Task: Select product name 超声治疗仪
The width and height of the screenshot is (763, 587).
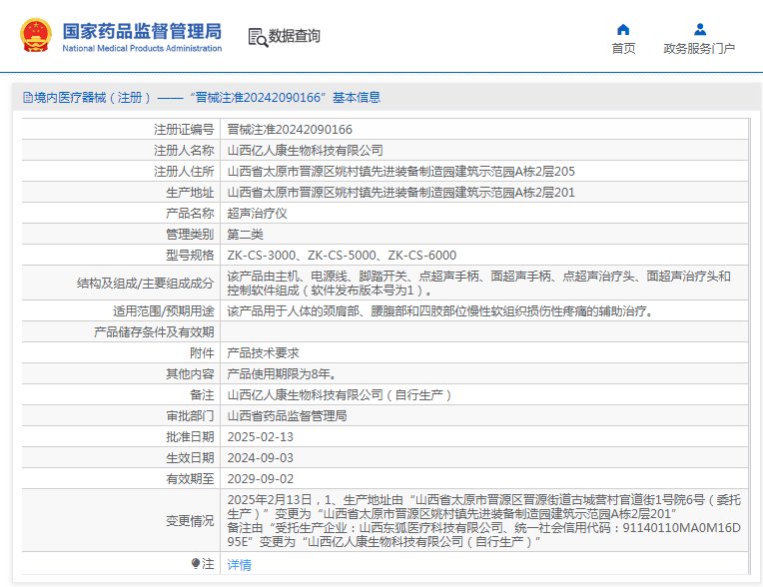Action: 257,213
